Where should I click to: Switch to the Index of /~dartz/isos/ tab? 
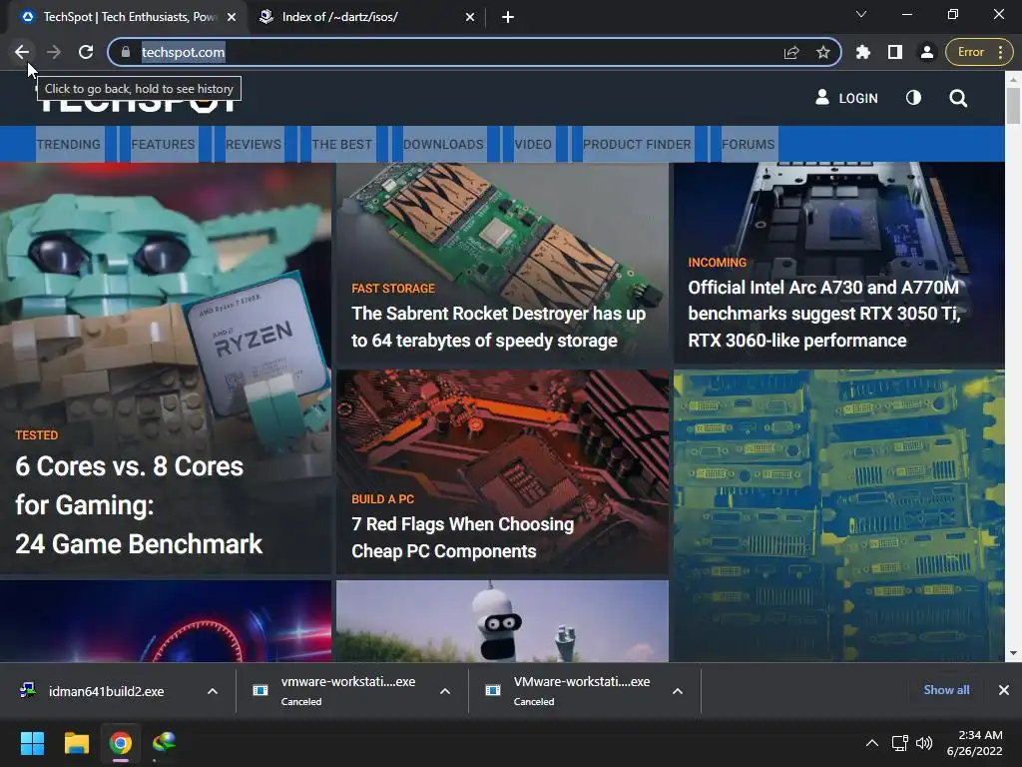(x=366, y=18)
